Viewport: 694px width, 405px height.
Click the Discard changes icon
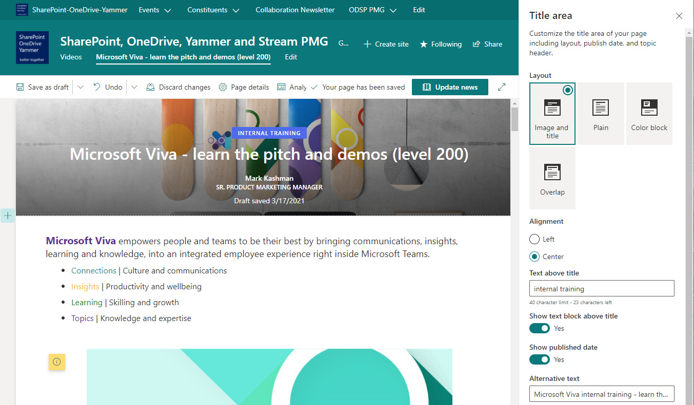(x=150, y=87)
